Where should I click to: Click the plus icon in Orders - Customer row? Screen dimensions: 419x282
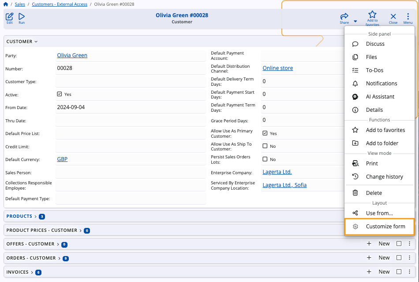coord(369,258)
